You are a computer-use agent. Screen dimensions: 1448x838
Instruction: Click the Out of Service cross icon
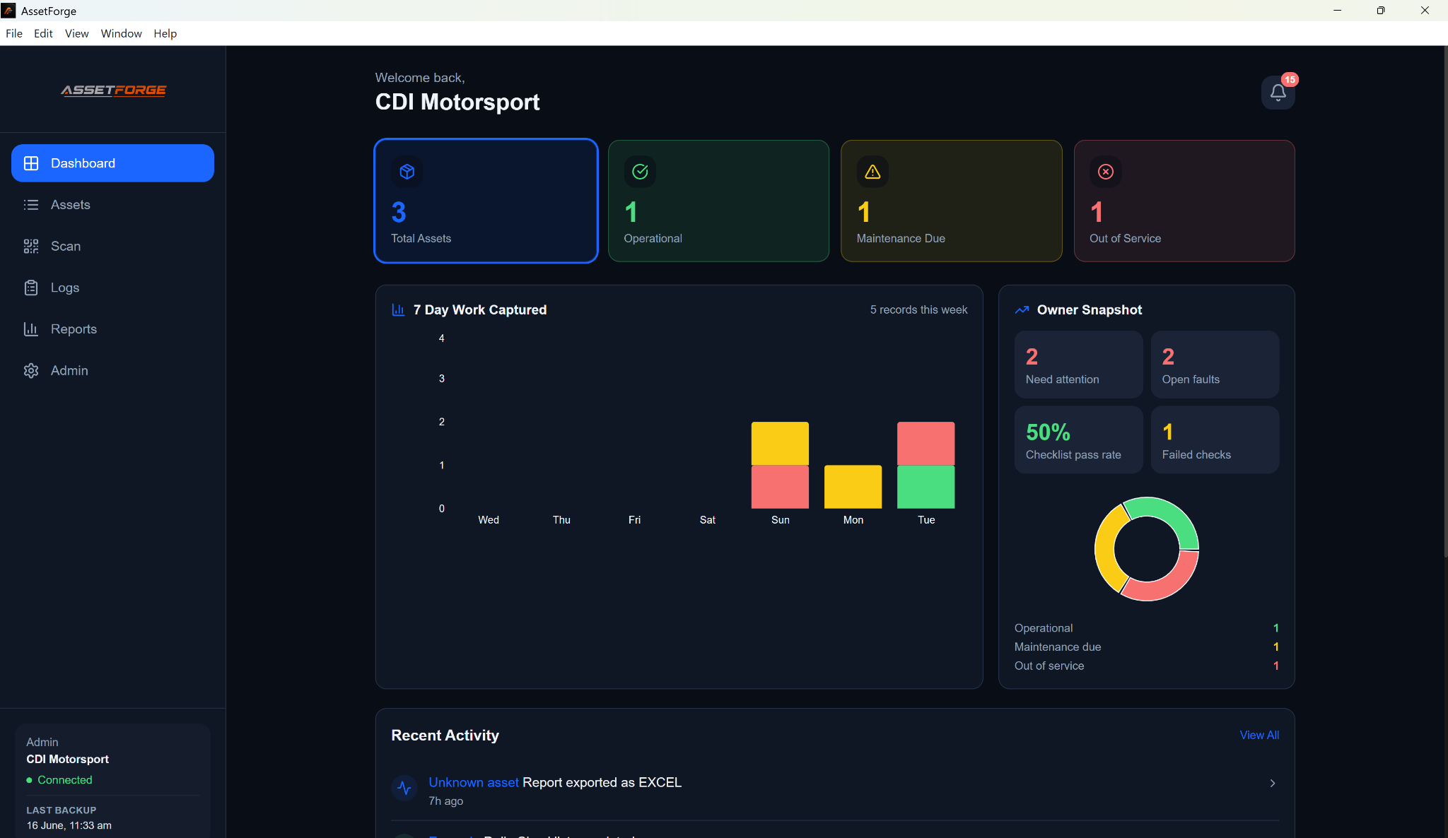(x=1106, y=172)
